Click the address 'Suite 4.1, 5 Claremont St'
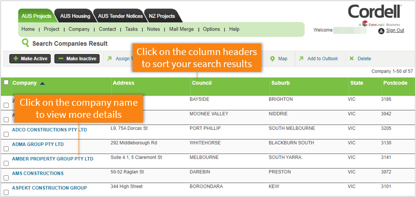 click(x=136, y=157)
